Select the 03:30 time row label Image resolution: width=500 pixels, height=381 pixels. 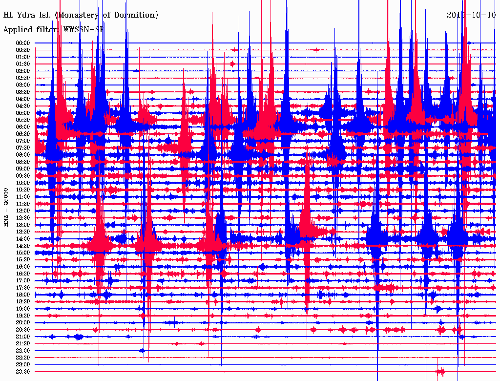[23, 92]
